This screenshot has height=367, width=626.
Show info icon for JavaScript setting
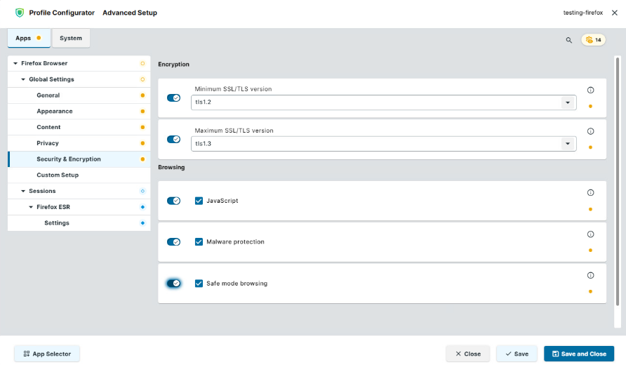[590, 193]
